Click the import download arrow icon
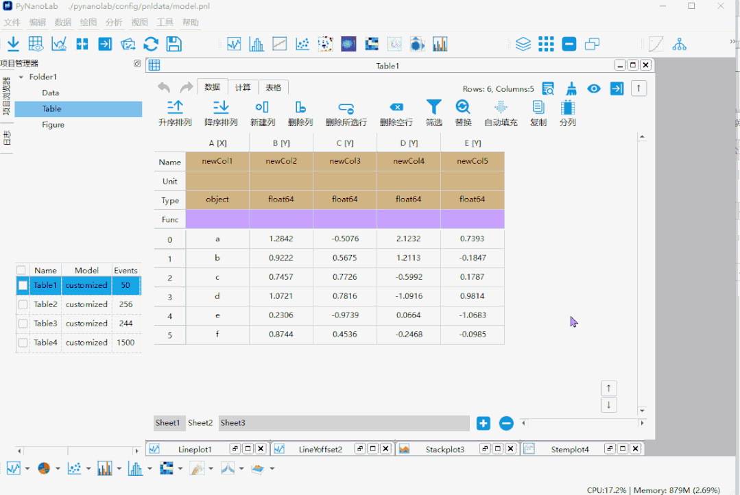The height and width of the screenshot is (495, 740). pyautogui.click(x=13, y=44)
